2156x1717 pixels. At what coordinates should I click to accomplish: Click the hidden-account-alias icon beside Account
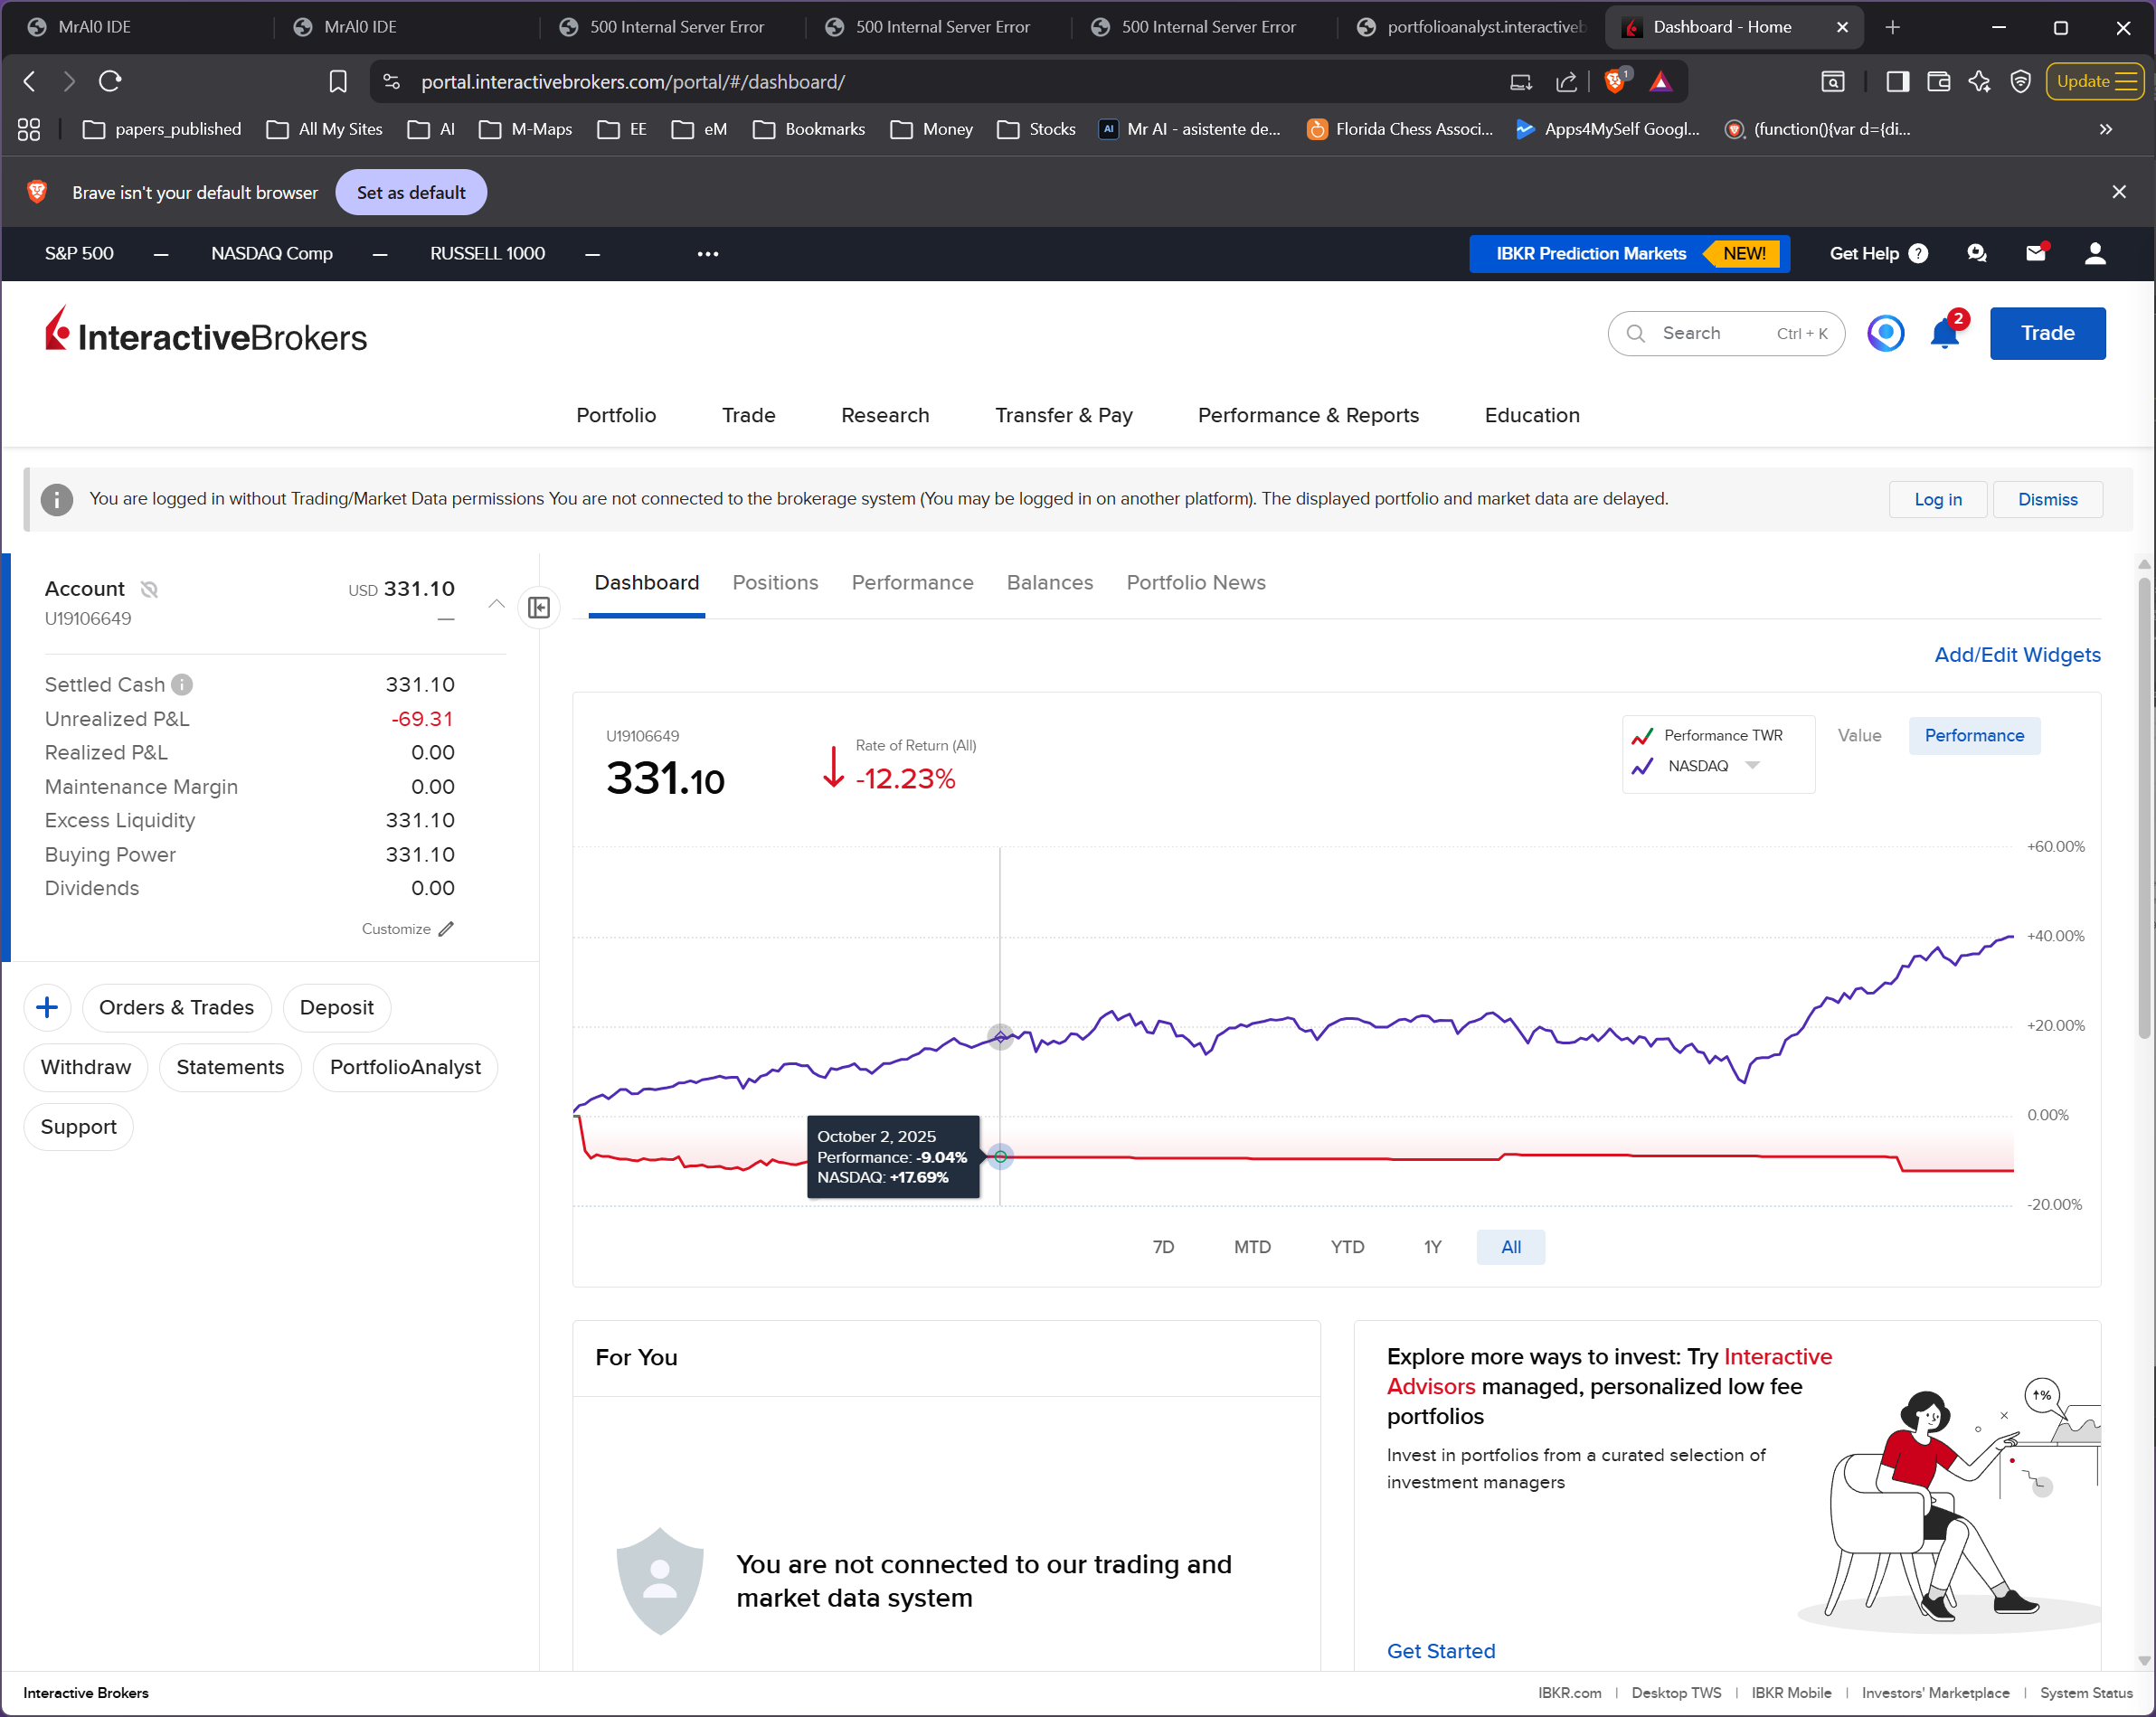(x=149, y=589)
